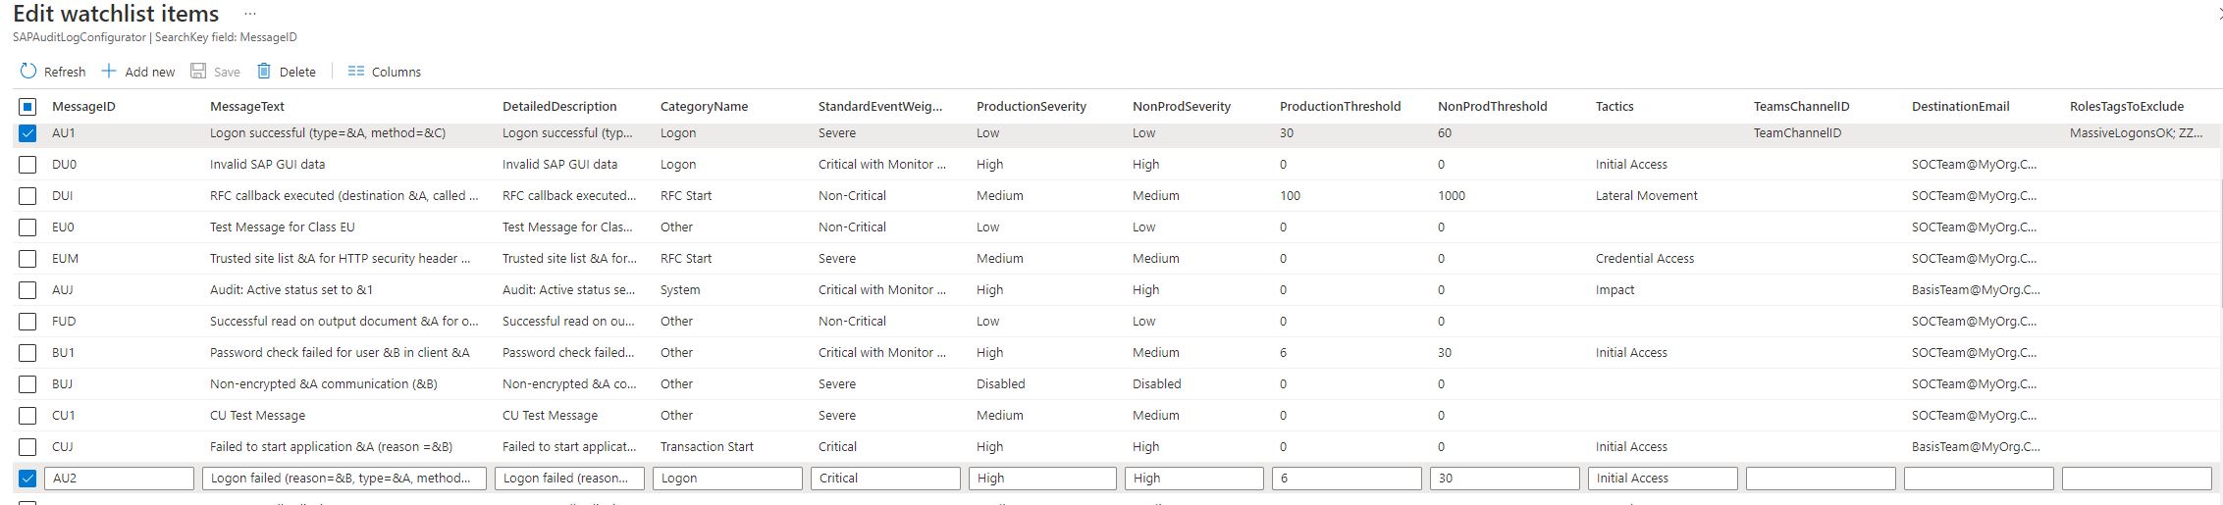Click the CategoryName column header
The image size is (2223, 505).
704,107
